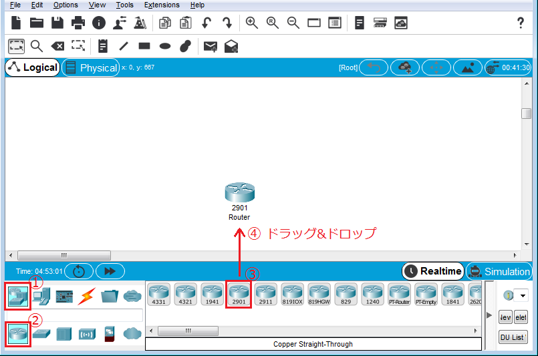Click the Fast Forward Time button
The image size is (538, 356).
(110, 271)
